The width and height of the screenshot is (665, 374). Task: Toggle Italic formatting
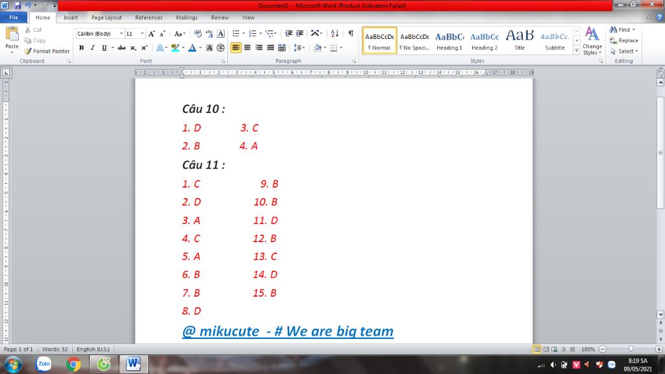coord(92,48)
